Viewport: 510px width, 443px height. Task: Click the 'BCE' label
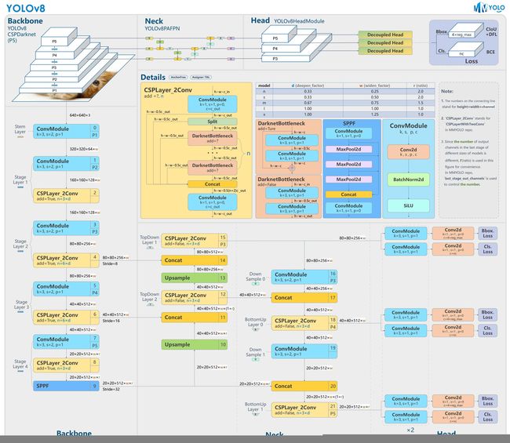point(490,52)
